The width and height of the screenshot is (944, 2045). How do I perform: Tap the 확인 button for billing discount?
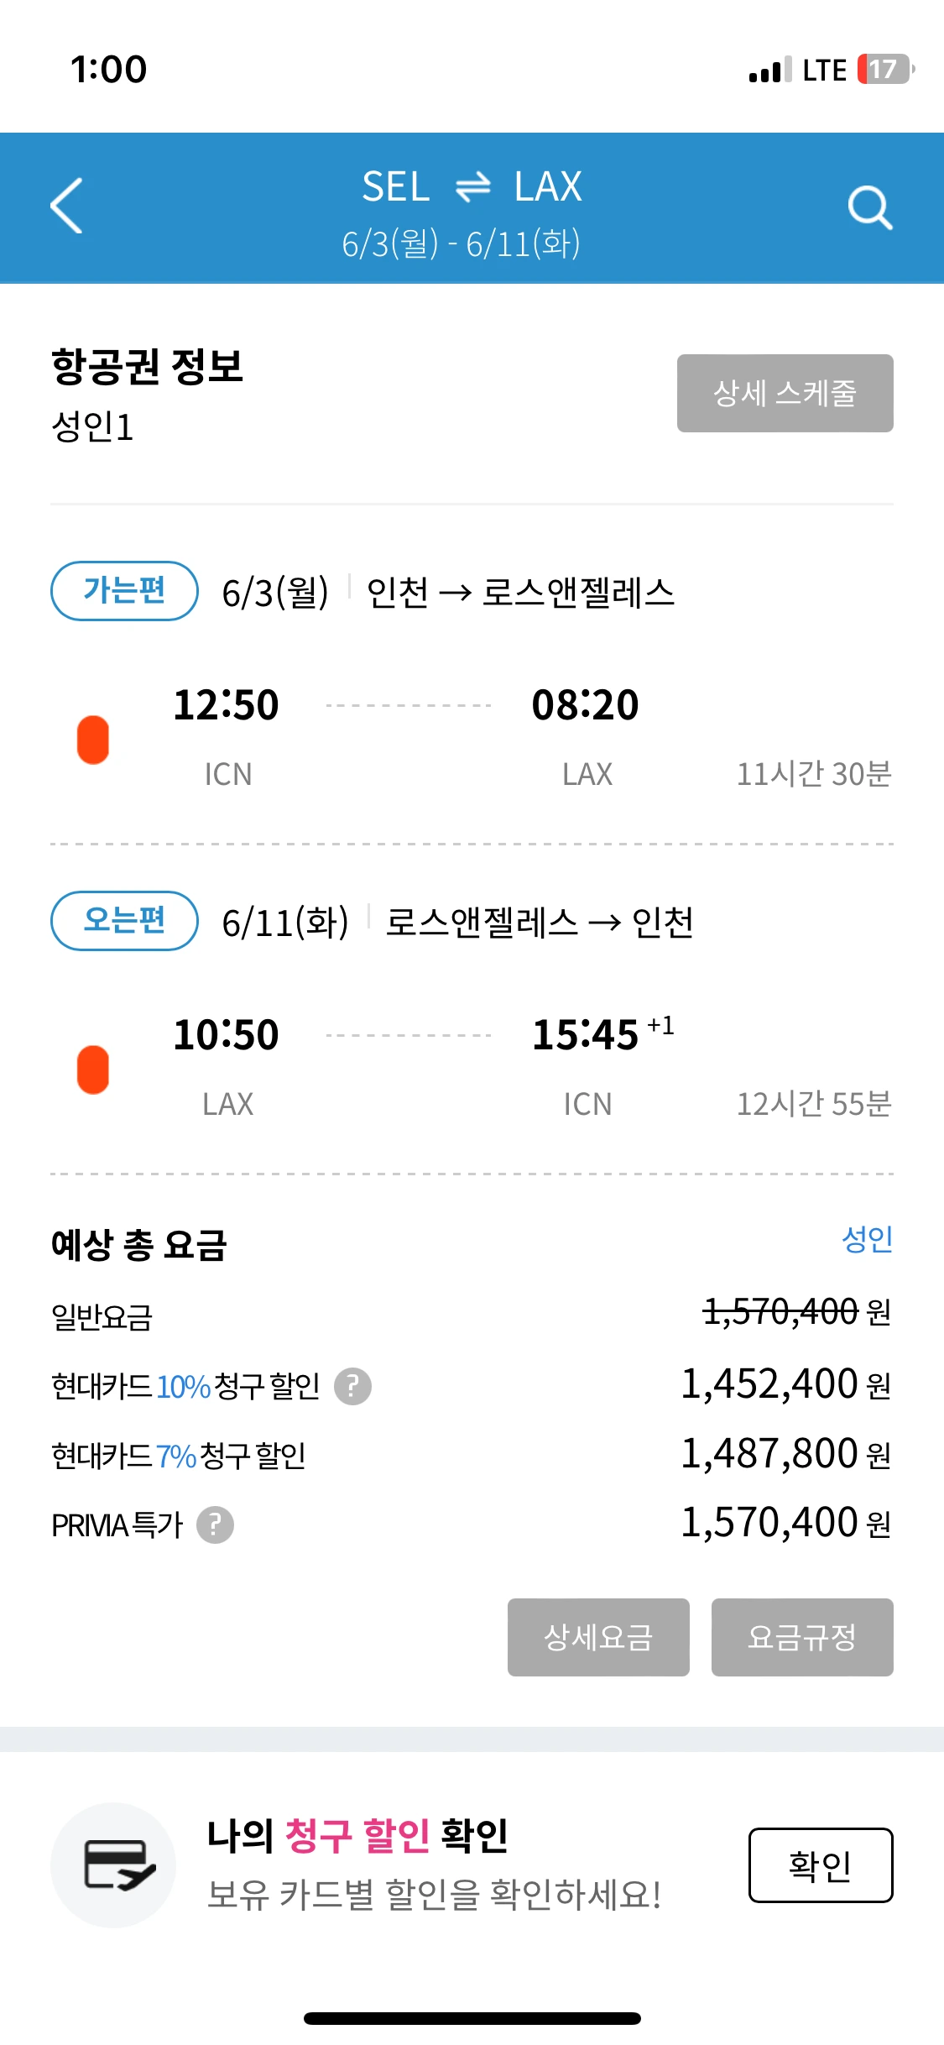pyautogui.click(x=821, y=1865)
